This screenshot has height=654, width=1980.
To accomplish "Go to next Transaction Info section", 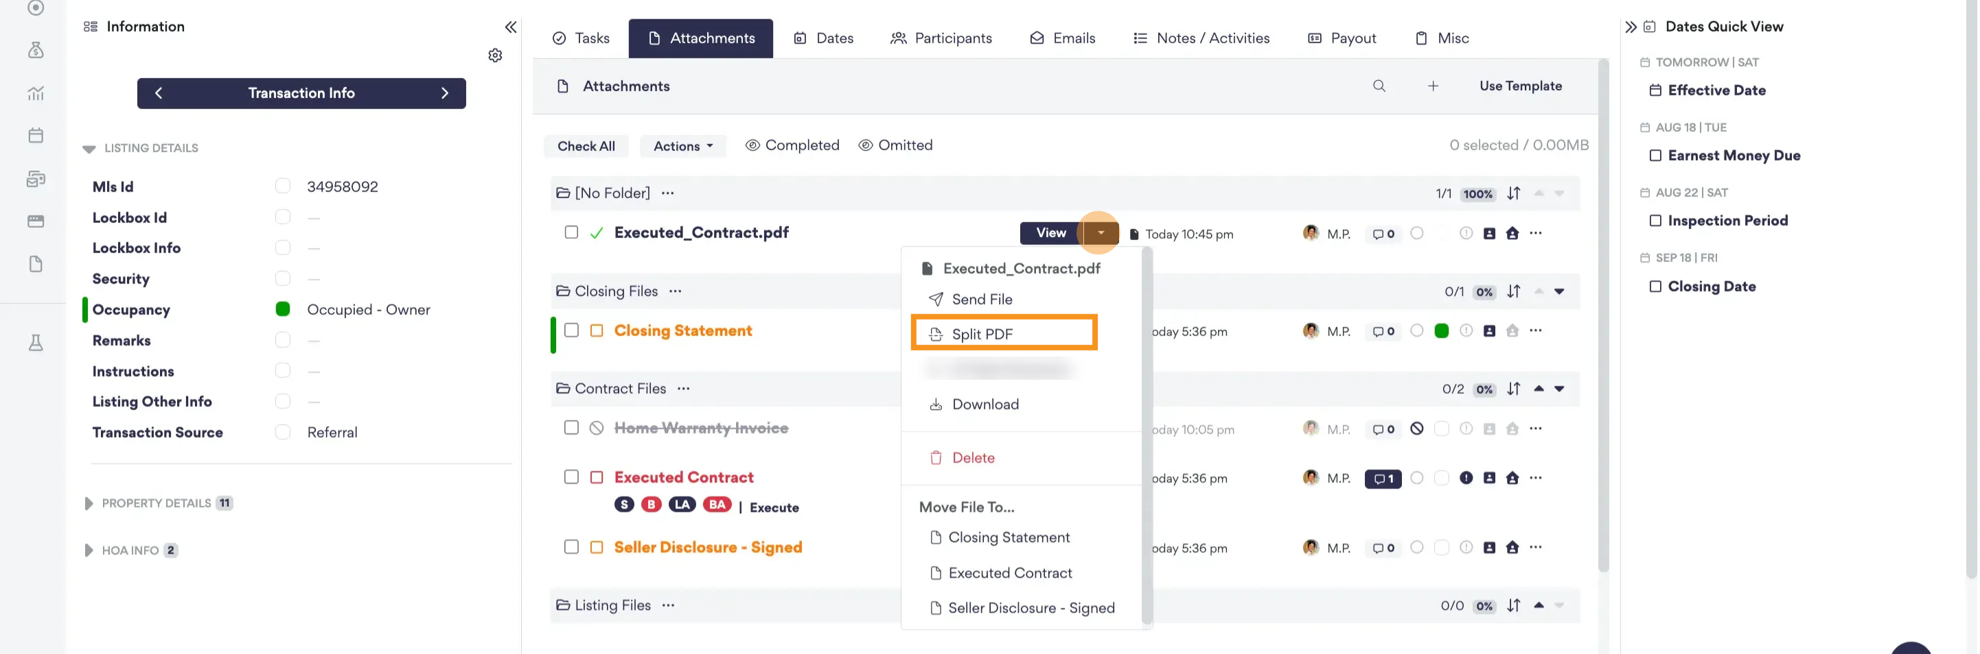I will click(x=444, y=93).
